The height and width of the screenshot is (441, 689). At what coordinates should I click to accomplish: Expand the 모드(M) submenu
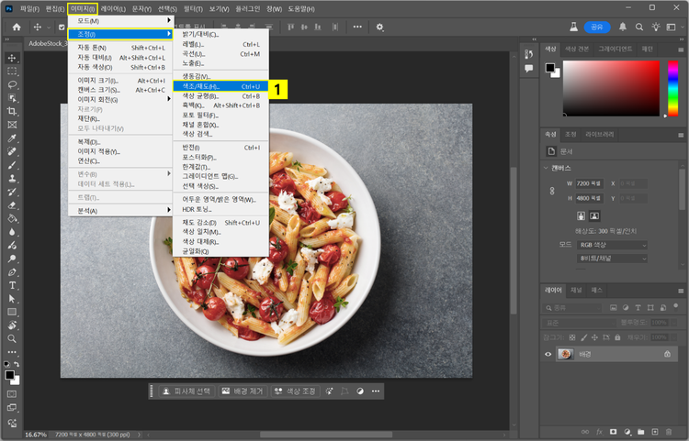(x=121, y=20)
